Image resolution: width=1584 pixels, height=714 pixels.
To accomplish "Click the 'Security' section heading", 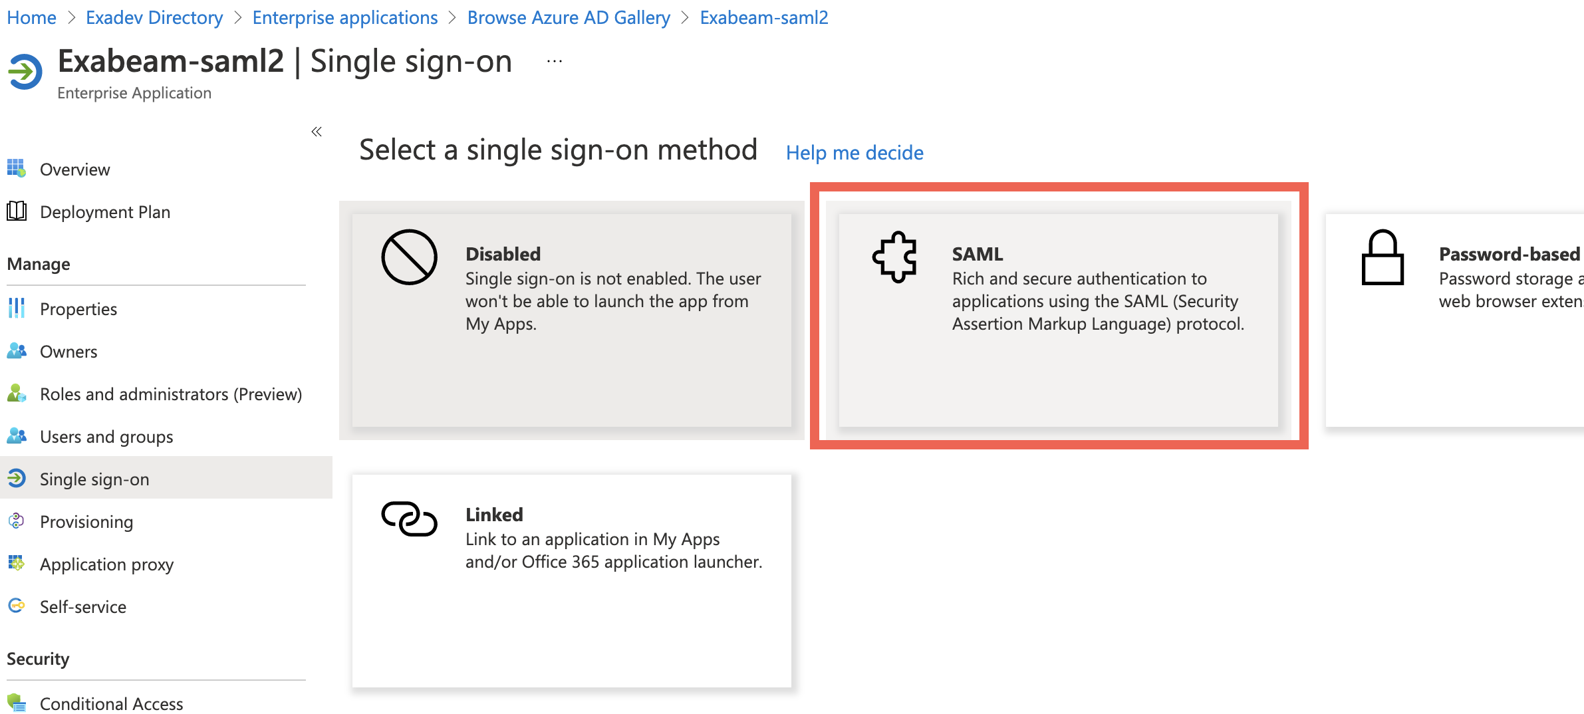I will pyautogui.click(x=38, y=659).
